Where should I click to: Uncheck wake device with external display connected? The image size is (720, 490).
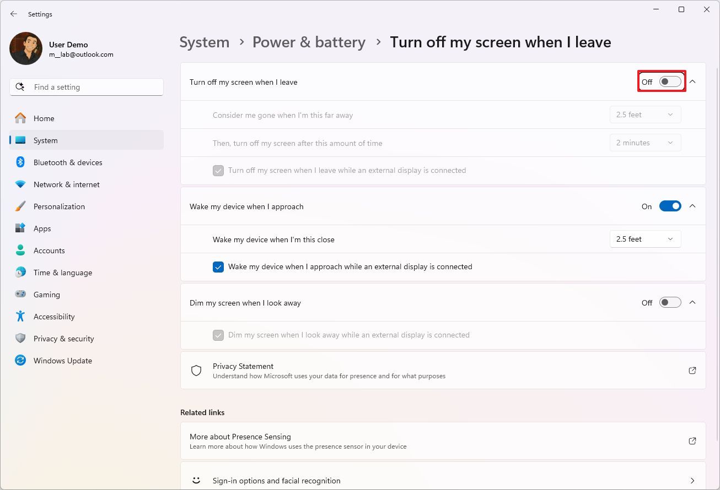tap(218, 266)
